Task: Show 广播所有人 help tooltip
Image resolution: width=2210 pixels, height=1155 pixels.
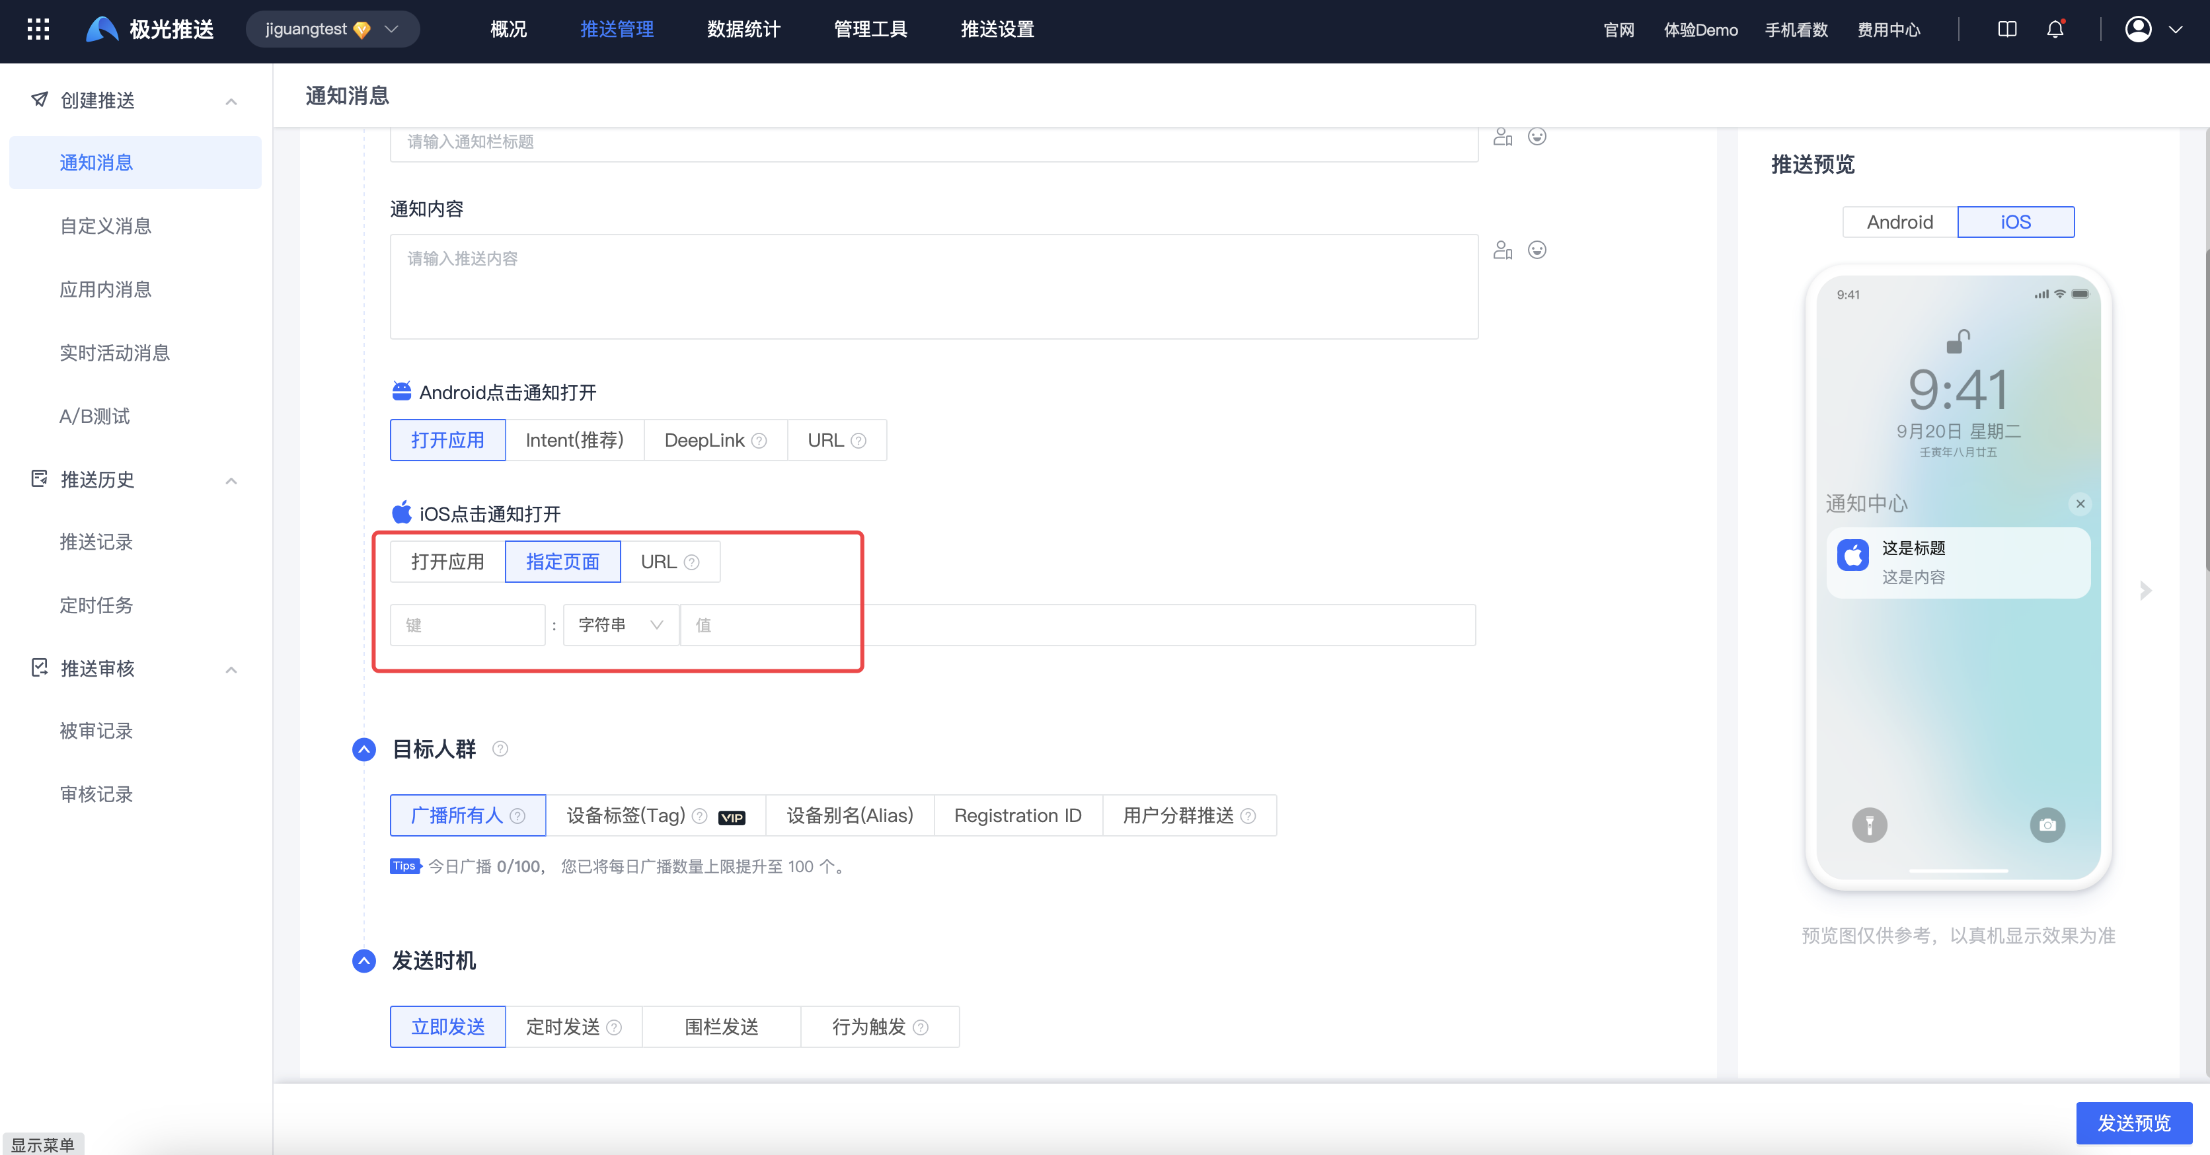Action: click(x=517, y=816)
